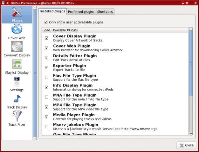Uncheck the Media Player Plugin
The width and height of the screenshot is (199, 152).
point(47,117)
